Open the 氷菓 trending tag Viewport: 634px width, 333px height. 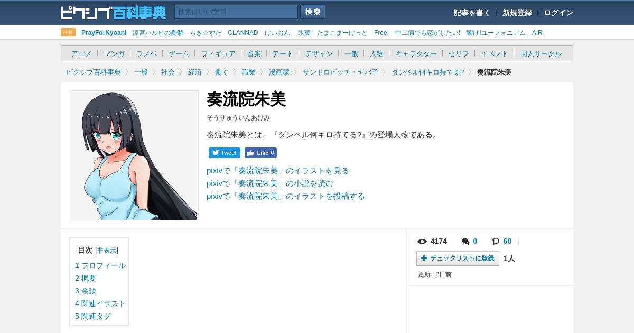pyautogui.click(x=304, y=33)
